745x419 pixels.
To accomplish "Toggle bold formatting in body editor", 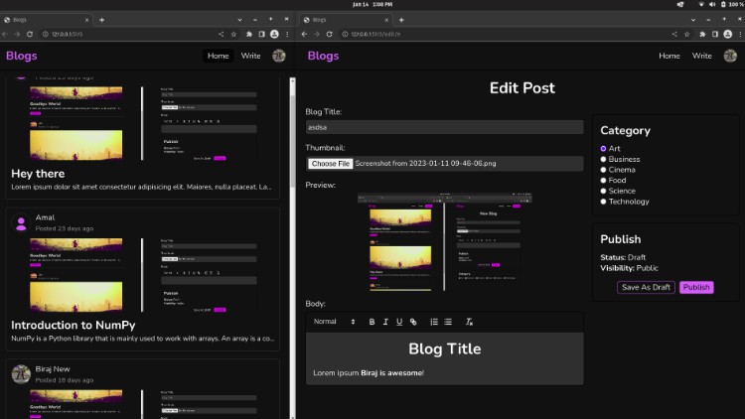I will click(372, 322).
